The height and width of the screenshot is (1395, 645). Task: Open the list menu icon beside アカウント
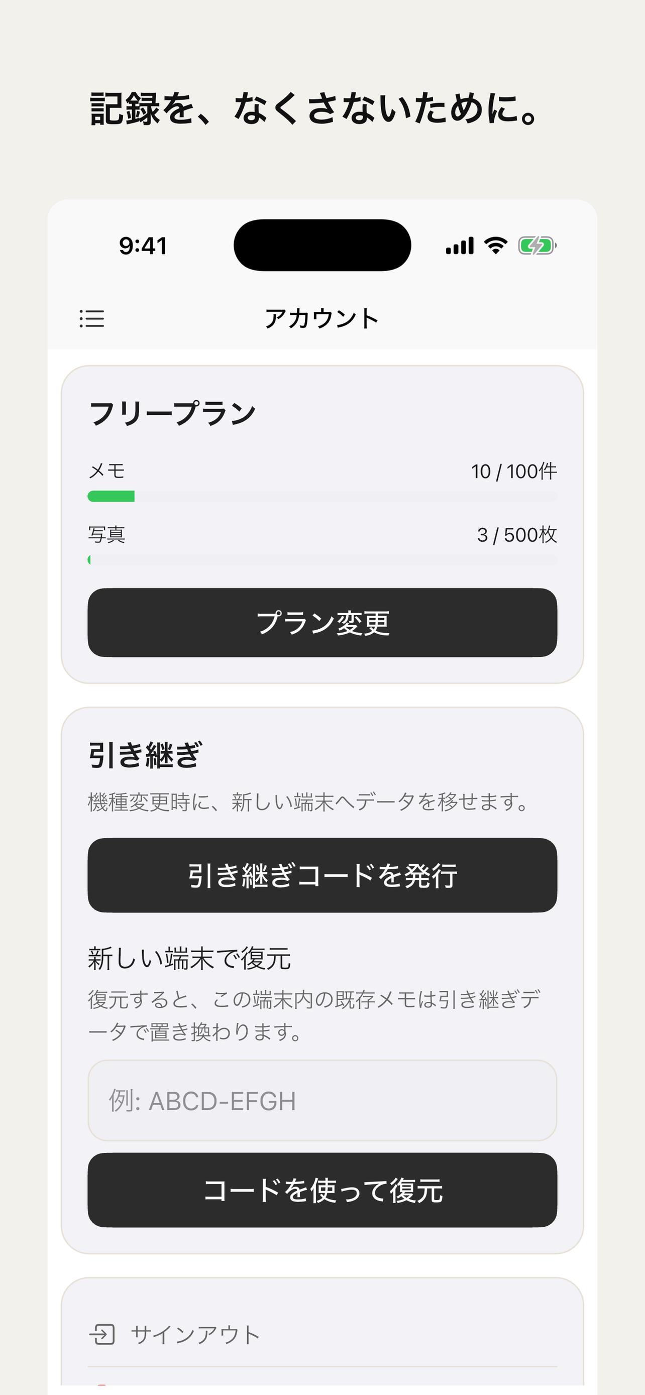[x=91, y=318]
